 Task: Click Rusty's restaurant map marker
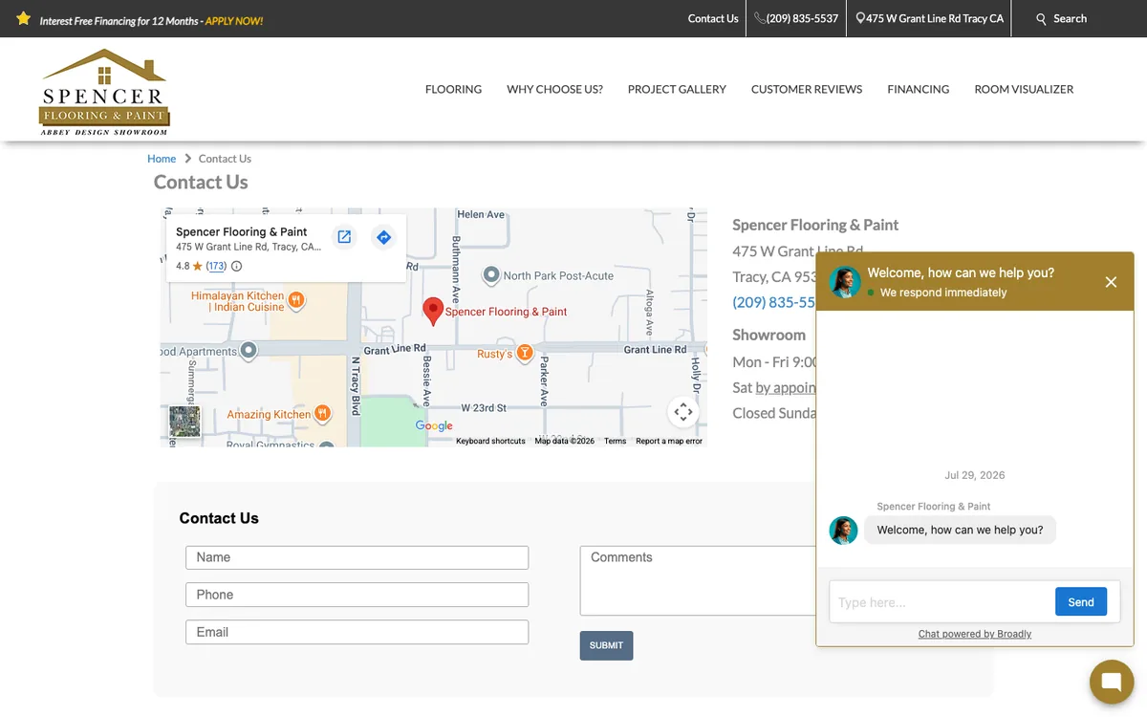pyautogui.click(x=525, y=354)
